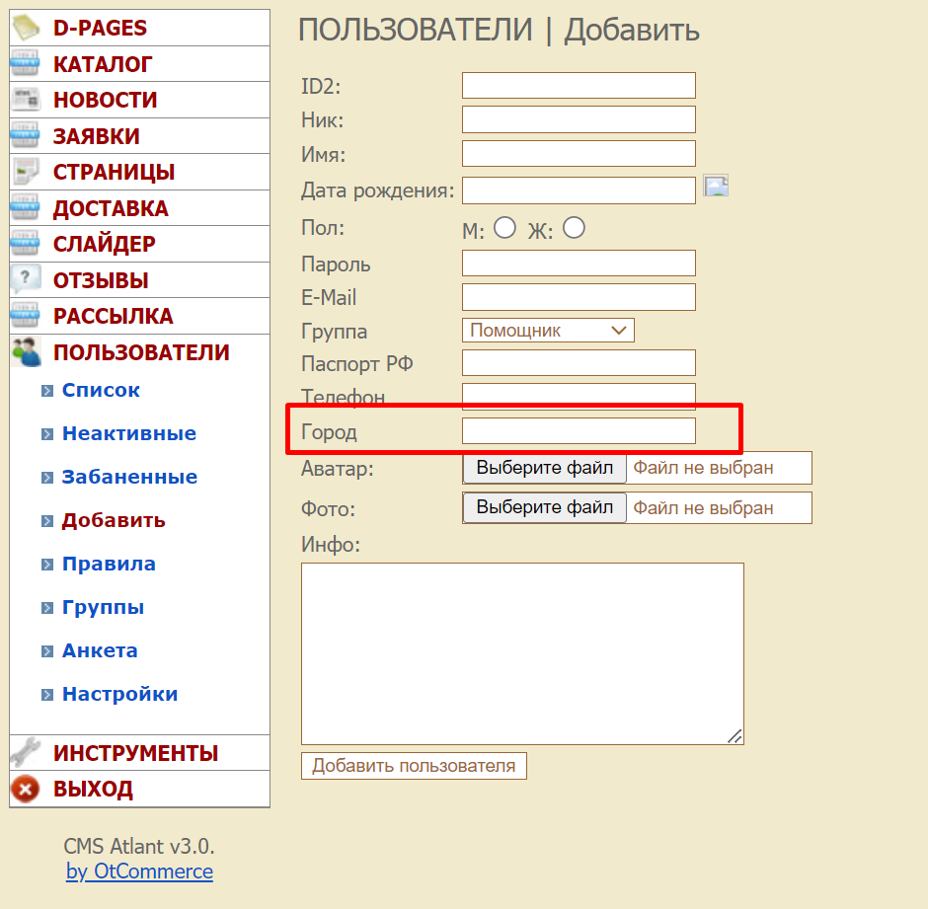Open the birth date calendar picker icon
Screen dimensions: 928x909
click(716, 187)
